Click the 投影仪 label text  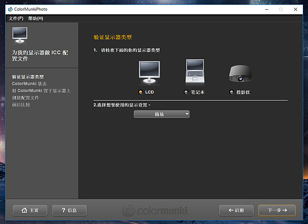tap(243, 92)
